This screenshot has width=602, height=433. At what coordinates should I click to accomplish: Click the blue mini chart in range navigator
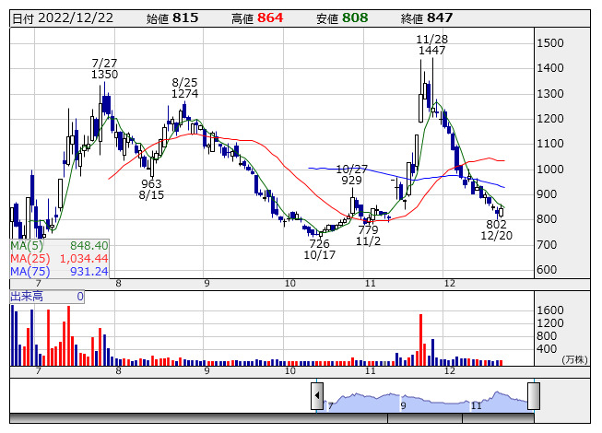point(424,400)
